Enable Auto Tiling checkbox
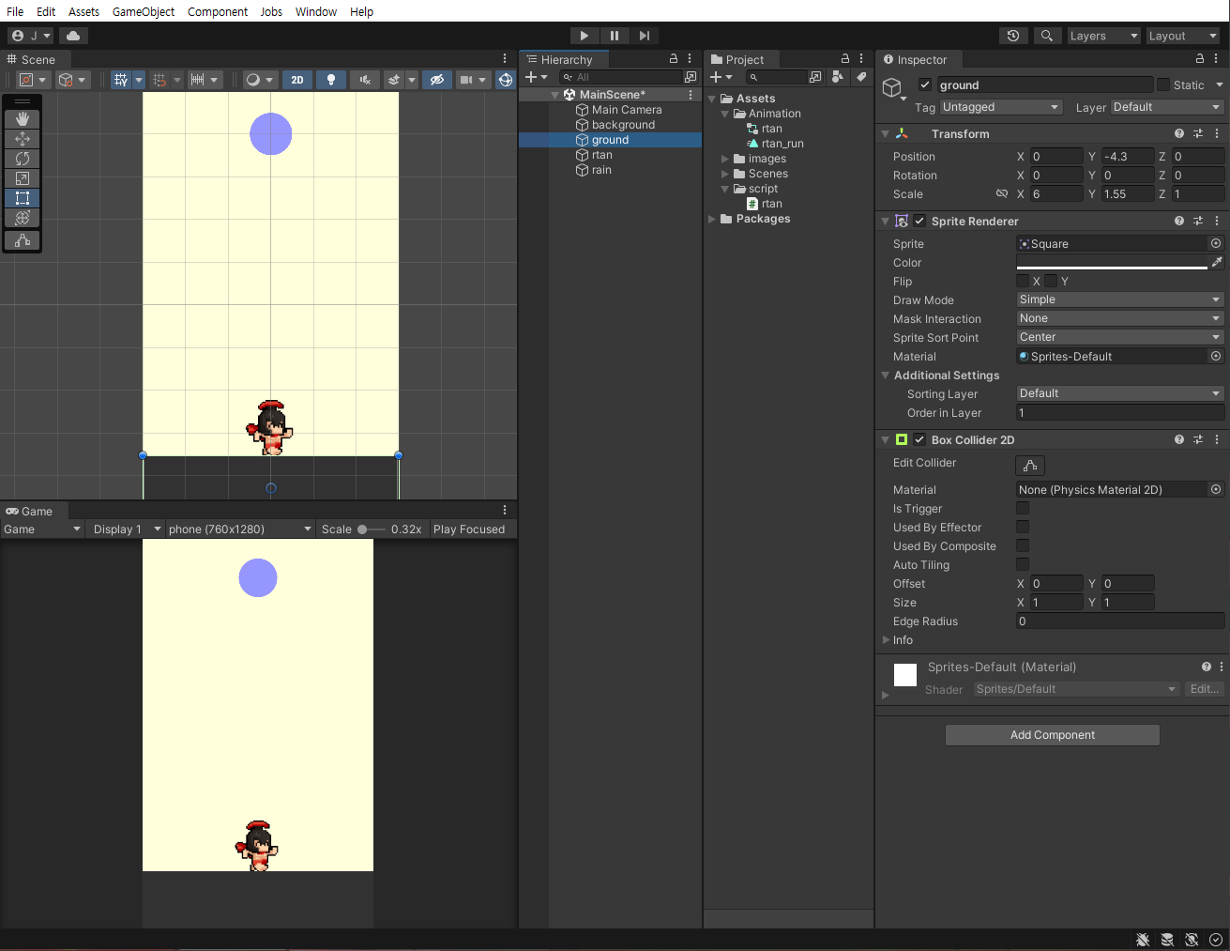This screenshot has height=951, width=1230. coord(1023,564)
